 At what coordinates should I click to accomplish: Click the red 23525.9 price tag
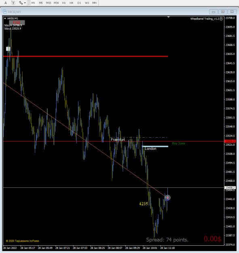click(x=230, y=141)
